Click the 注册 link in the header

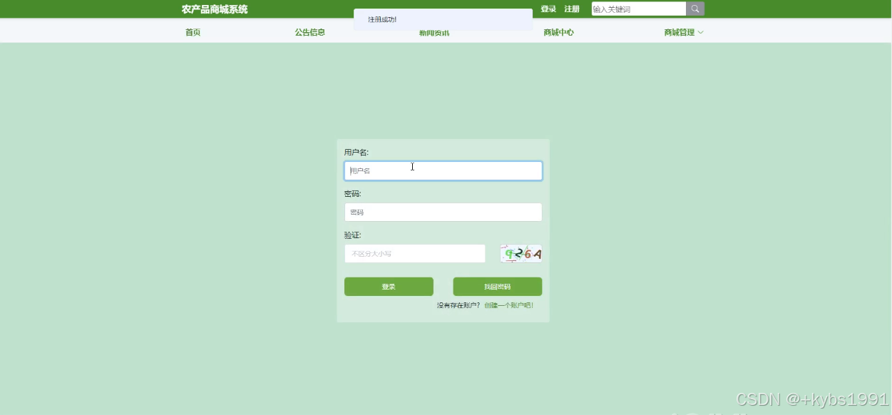(x=571, y=9)
